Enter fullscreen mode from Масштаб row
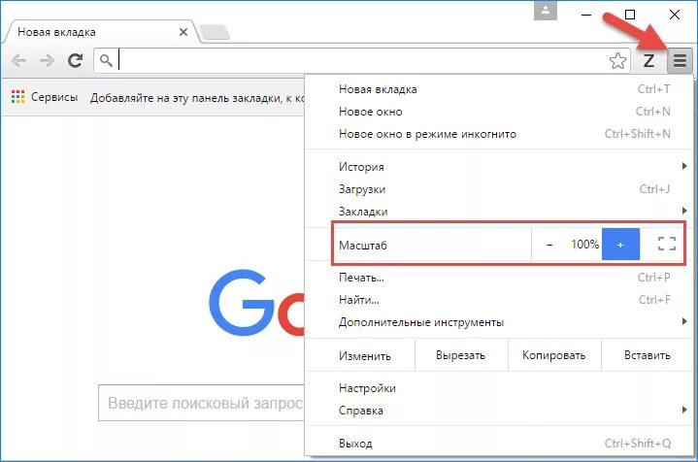This screenshot has height=462, width=698. point(666,244)
